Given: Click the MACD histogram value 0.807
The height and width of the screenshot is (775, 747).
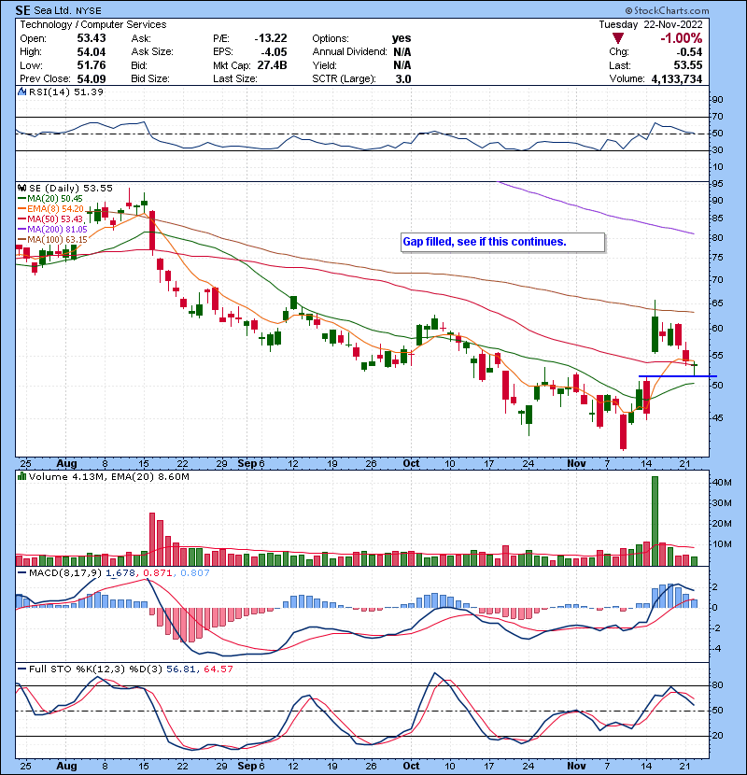Looking at the screenshot, I should (195, 573).
